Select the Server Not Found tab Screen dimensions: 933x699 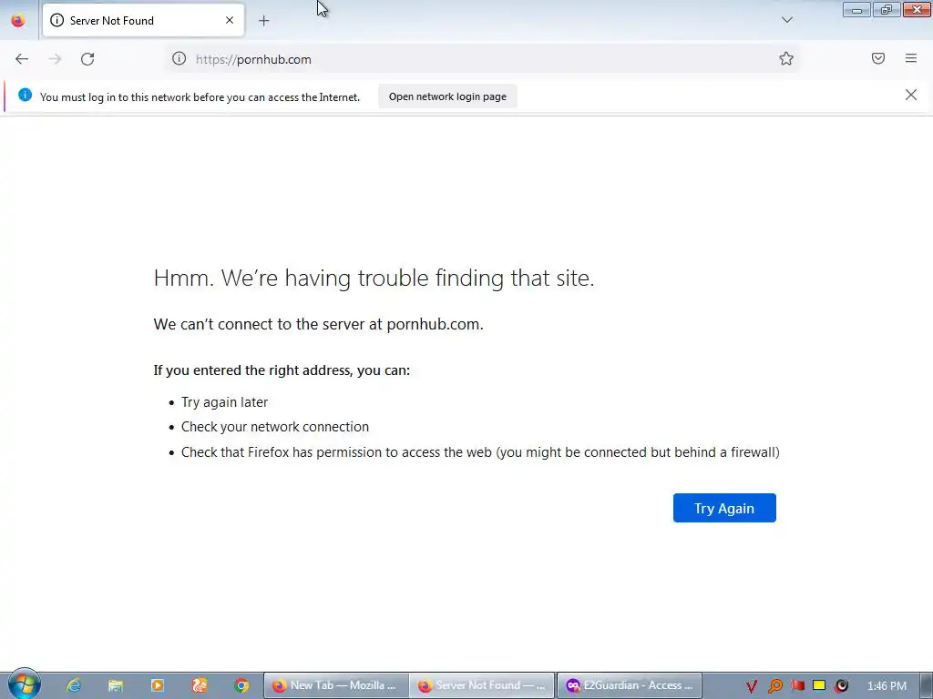[143, 21]
